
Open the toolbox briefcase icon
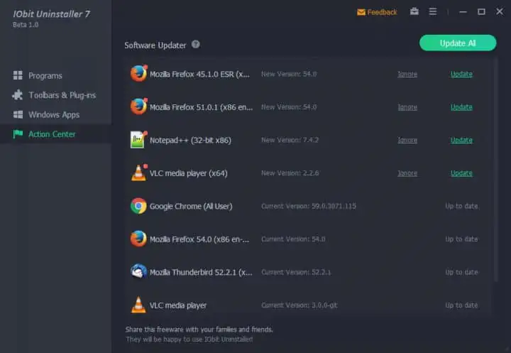pos(414,12)
